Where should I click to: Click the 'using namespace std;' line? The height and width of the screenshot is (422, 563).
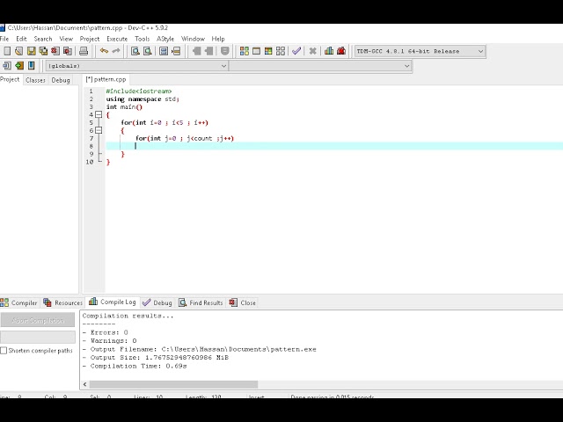143,99
